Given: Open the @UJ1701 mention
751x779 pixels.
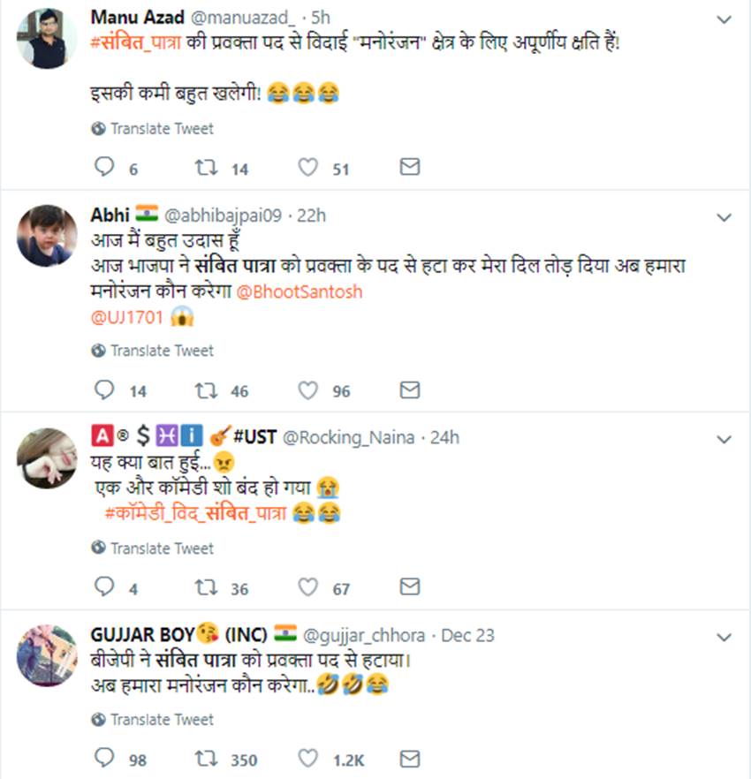Looking at the screenshot, I should [x=126, y=316].
